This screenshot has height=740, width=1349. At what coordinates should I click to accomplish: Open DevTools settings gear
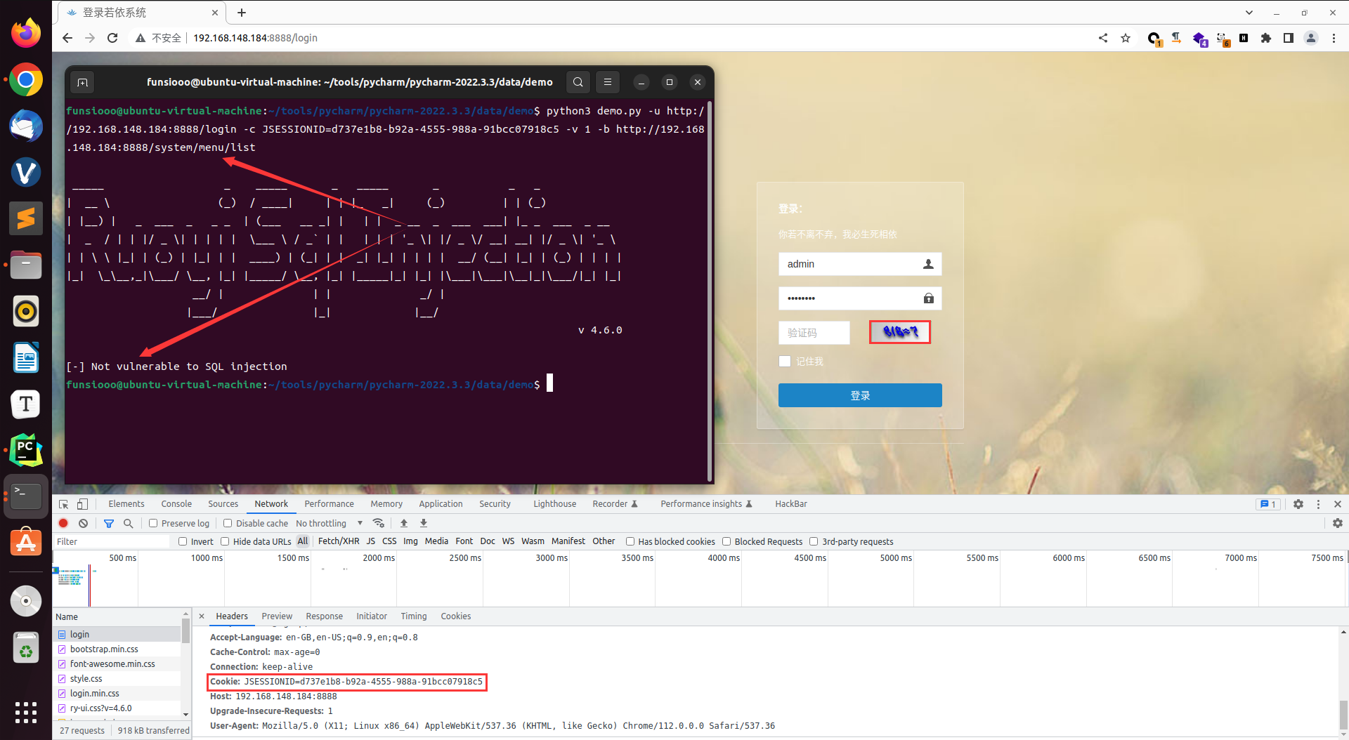coord(1298,504)
